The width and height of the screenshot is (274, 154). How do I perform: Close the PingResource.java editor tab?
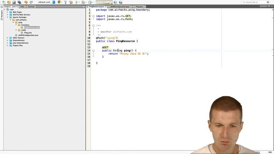point(106,7)
